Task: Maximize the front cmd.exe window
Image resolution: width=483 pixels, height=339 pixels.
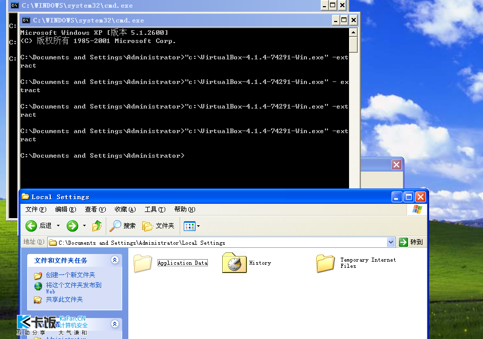Action: 344,20
